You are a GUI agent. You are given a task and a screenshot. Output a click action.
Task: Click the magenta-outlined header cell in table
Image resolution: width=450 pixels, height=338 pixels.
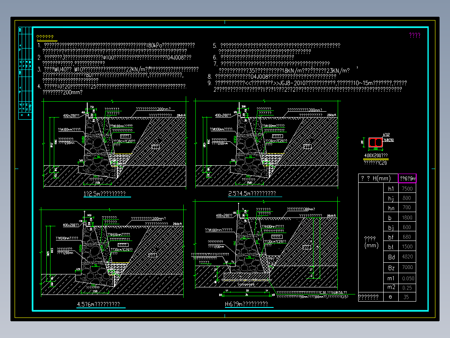[x=407, y=178]
